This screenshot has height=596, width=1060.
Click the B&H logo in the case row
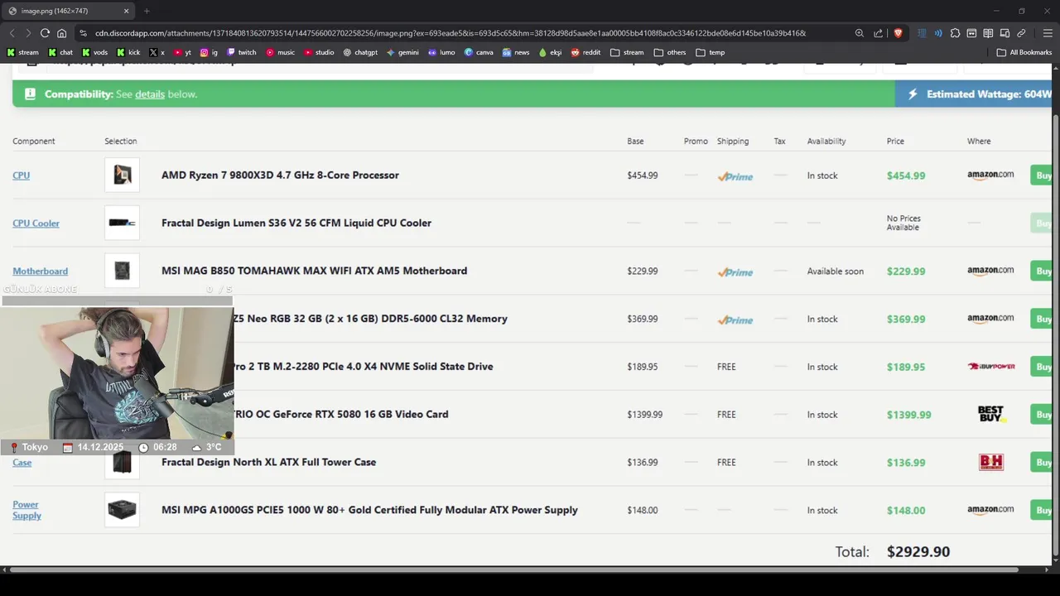tap(991, 462)
